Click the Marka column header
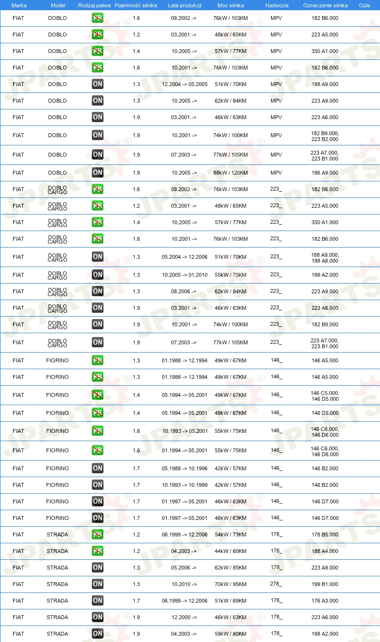This screenshot has height=642, width=380. pos(19,5)
